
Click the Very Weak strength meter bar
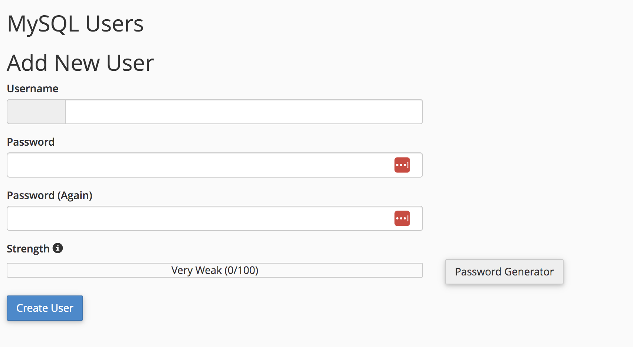click(x=215, y=270)
